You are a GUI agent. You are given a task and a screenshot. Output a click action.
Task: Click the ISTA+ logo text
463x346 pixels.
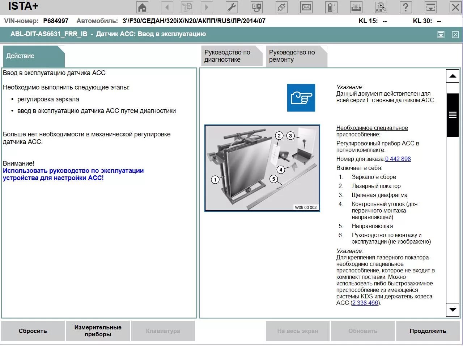[23, 6]
